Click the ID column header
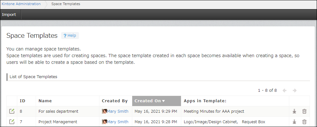Image resolution: width=317 pixels, height=127 pixels. pyautogui.click(x=23, y=101)
